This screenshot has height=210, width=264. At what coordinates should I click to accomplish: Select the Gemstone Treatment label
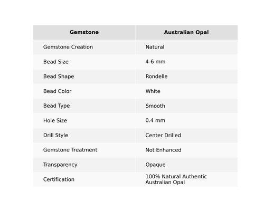[x=70, y=150]
